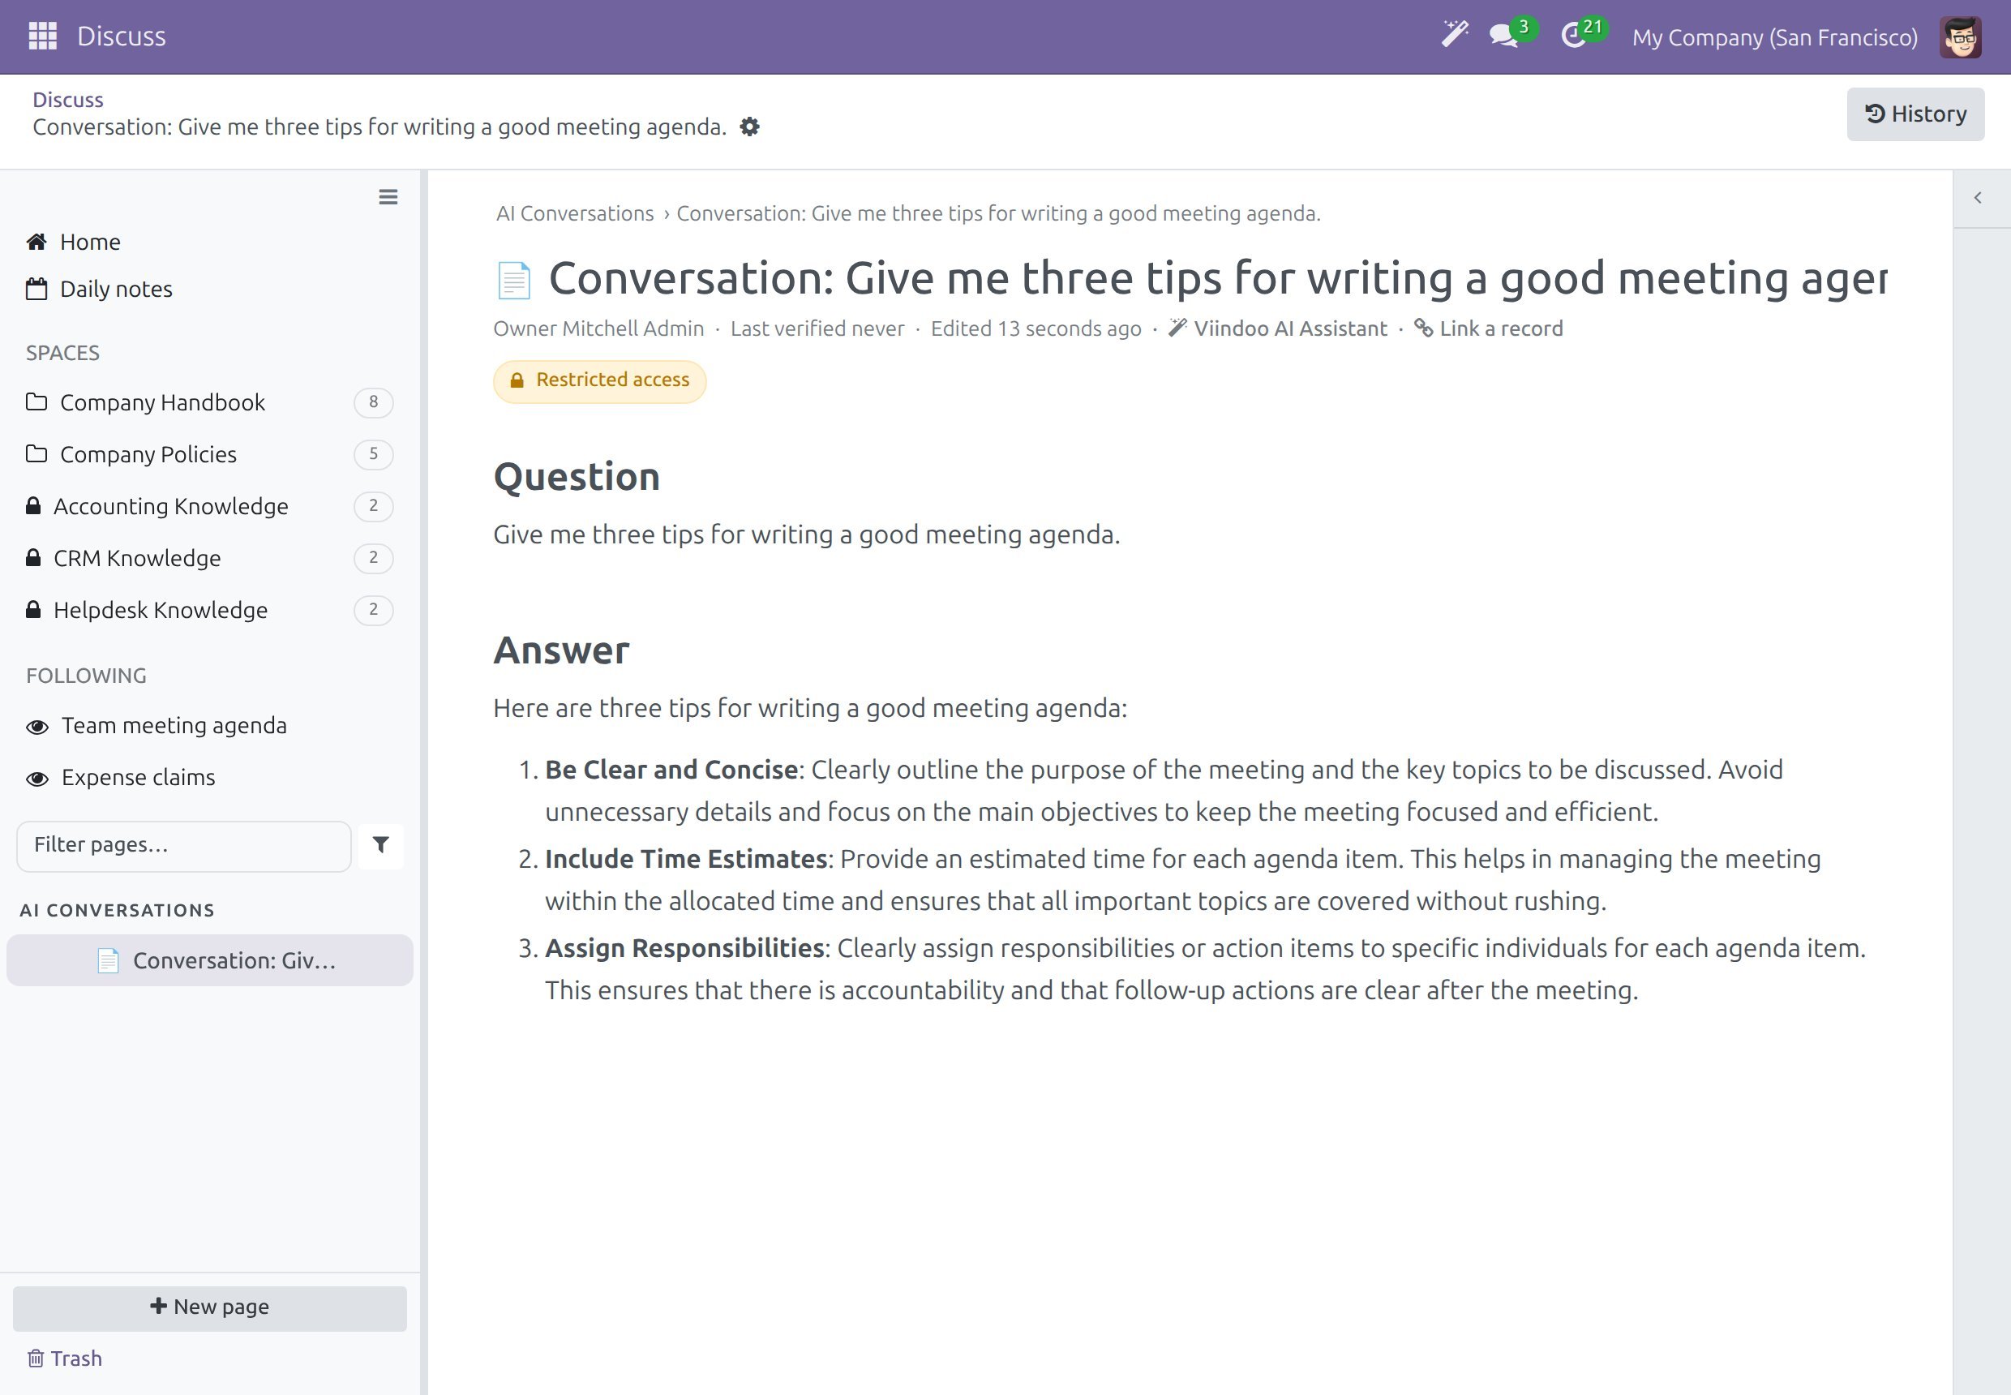
Task: Click the Restricted access lock badge
Action: [x=599, y=380]
